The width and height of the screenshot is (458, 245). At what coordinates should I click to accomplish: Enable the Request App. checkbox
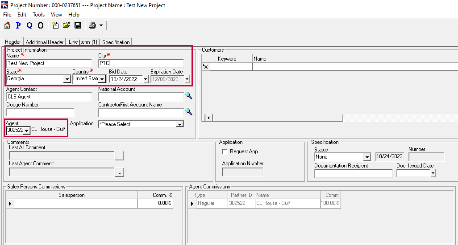click(225, 151)
